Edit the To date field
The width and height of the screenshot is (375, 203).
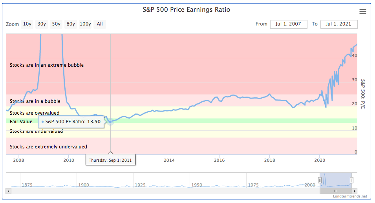click(339, 24)
